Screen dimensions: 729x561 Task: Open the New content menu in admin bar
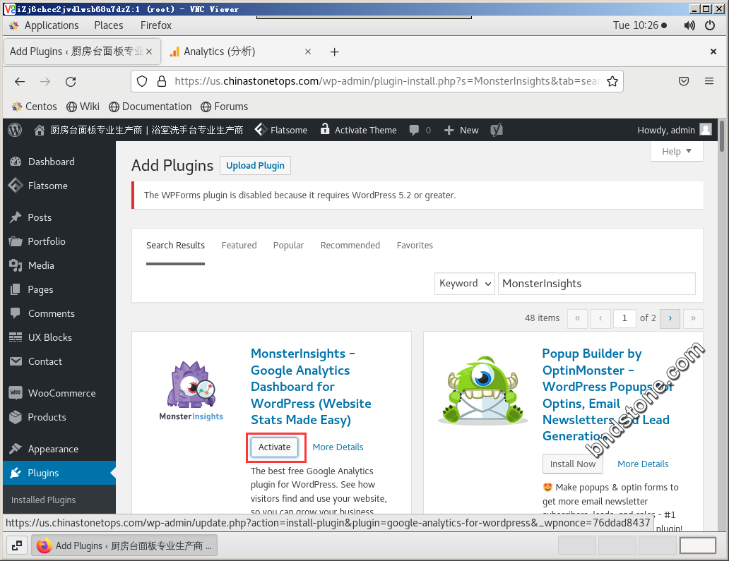pos(461,130)
